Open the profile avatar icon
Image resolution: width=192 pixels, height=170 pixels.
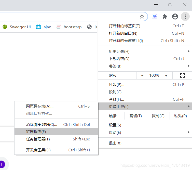pos(175,16)
